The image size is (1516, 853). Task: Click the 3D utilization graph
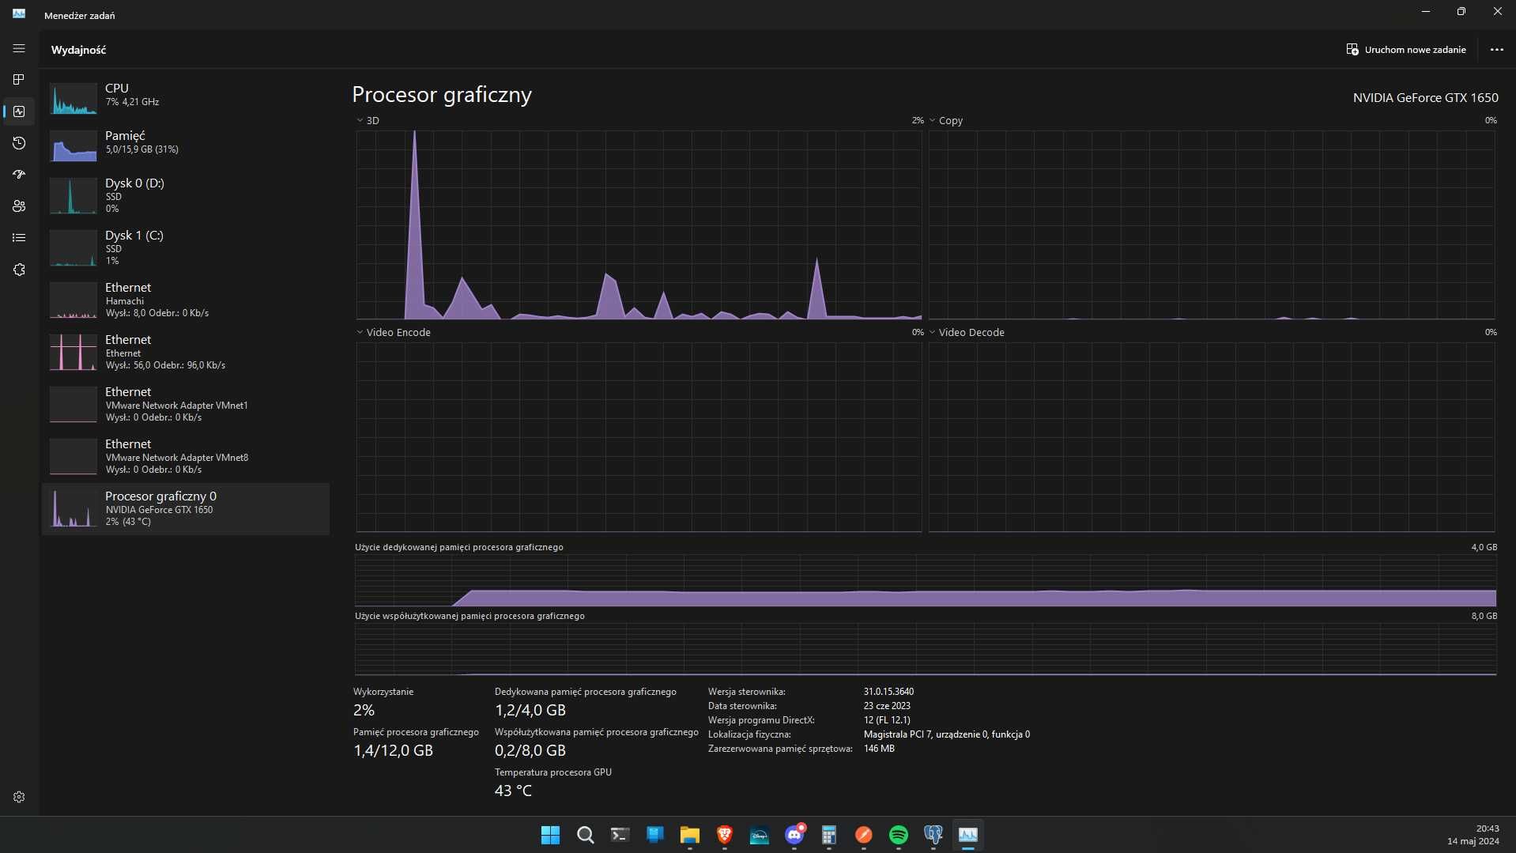coord(639,225)
